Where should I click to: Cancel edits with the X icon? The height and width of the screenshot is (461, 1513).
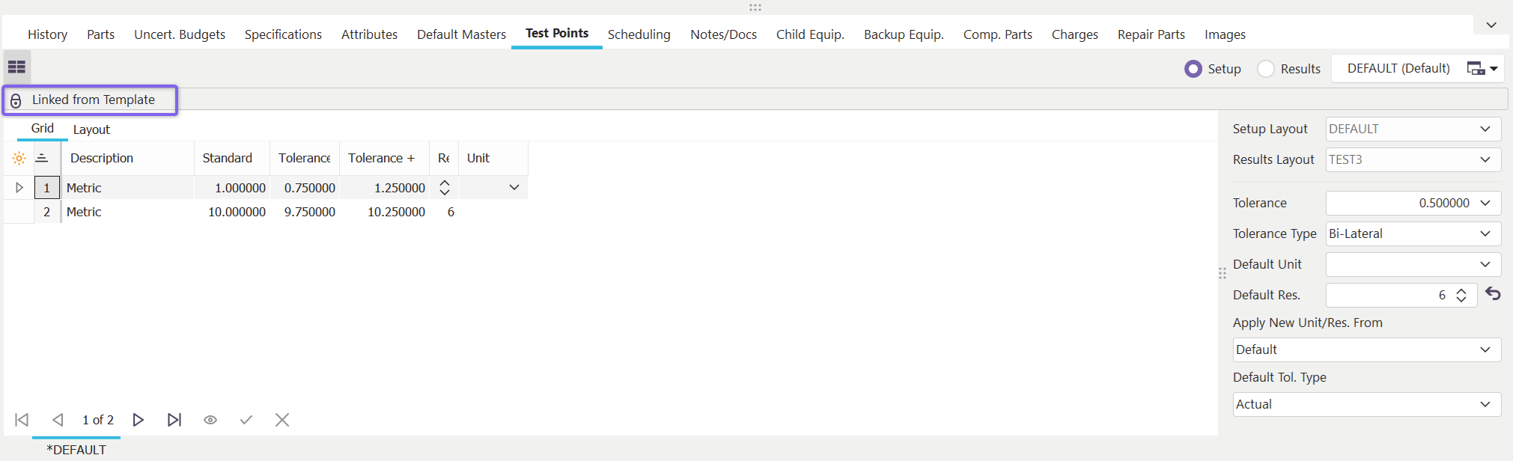pos(282,420)
